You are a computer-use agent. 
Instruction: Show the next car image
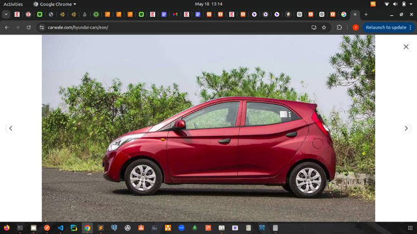coord(406,129)
